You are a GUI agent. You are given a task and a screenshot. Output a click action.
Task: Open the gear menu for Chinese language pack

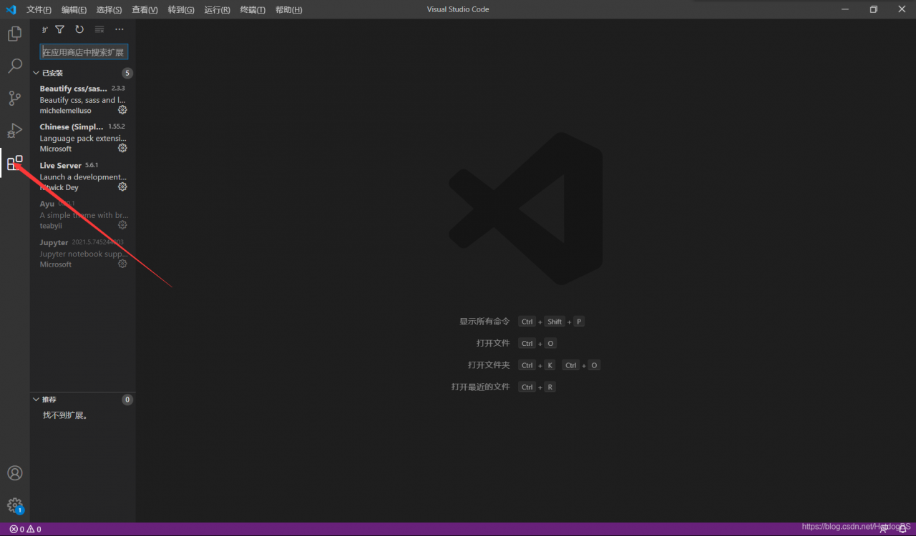coord(122,148)
